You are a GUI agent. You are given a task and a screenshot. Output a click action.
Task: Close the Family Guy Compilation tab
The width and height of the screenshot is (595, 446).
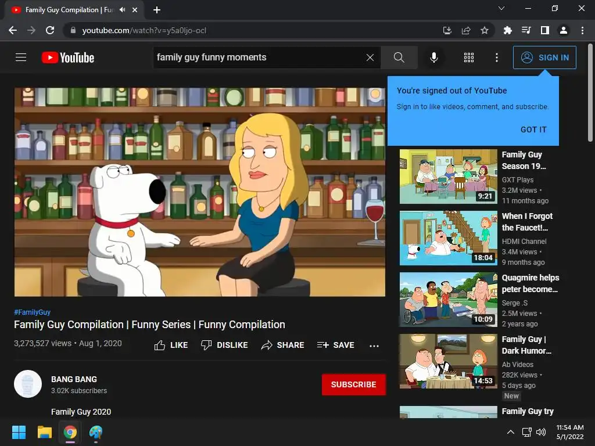pos(135,10)
